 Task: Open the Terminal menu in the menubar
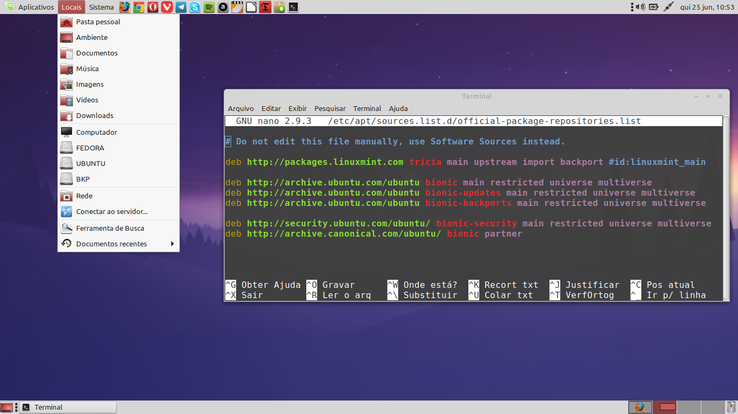(x=367, y=108)
